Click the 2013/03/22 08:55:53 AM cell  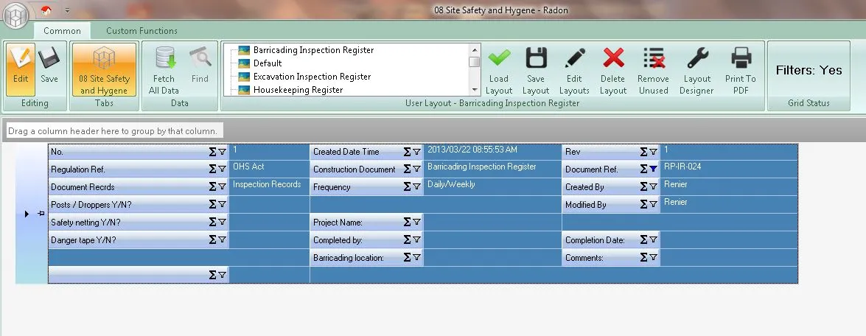pos(492,152)
